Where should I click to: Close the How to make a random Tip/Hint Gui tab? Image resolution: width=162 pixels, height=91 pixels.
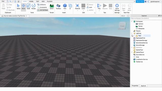point(27,16)
